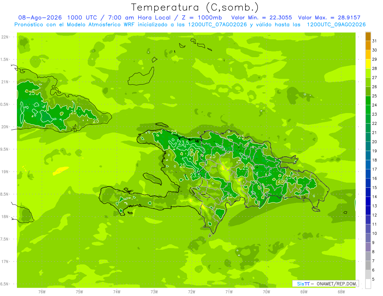Screen dimensions: 383x296
Task: Click the "20" value on the color scale
Action: (375, 142)
